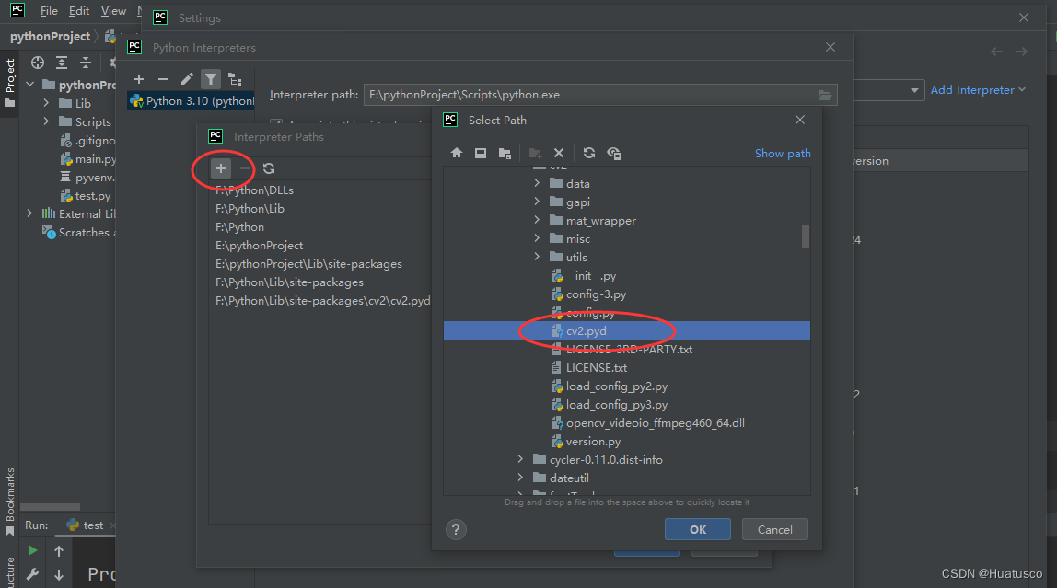Remove the selected Python interpreter
Image resolution: width=1057 pixels, height=588 pixels.
pos(163,79)
